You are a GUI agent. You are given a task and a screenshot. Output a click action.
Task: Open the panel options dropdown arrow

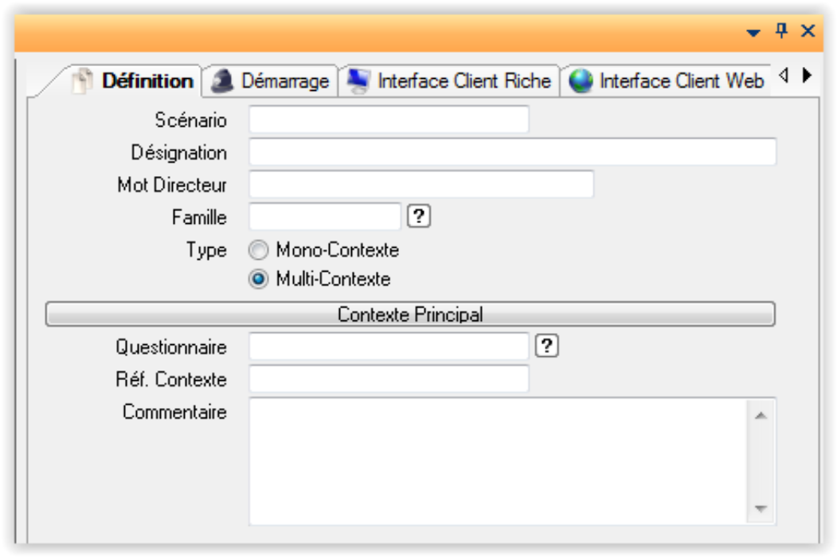click(x=753, y=32)
